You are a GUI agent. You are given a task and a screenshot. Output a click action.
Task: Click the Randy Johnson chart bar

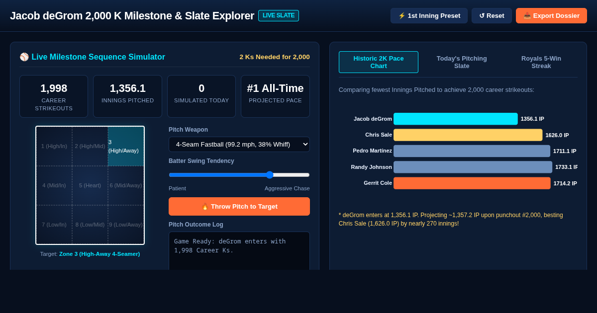tap(473, 167)
